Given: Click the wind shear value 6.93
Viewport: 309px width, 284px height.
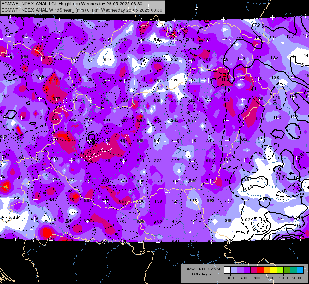Looking at the screenshot, I should pos(211,200).
